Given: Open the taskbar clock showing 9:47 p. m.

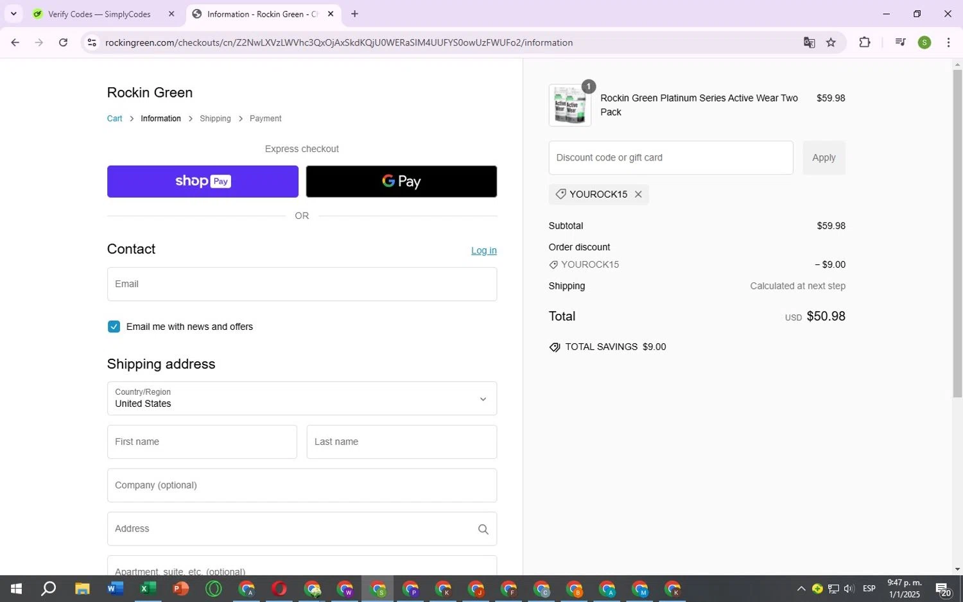Looking at the screenshot, I should tap(904, 589).
